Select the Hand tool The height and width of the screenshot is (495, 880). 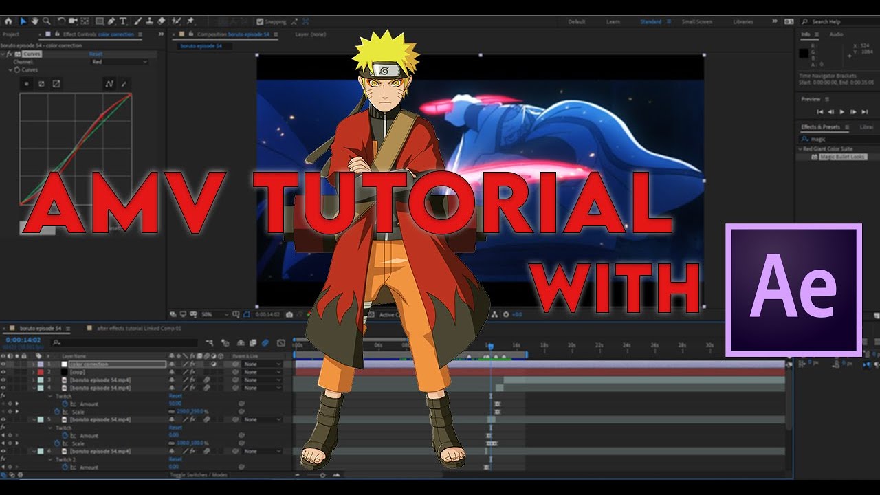click(34, 21)
